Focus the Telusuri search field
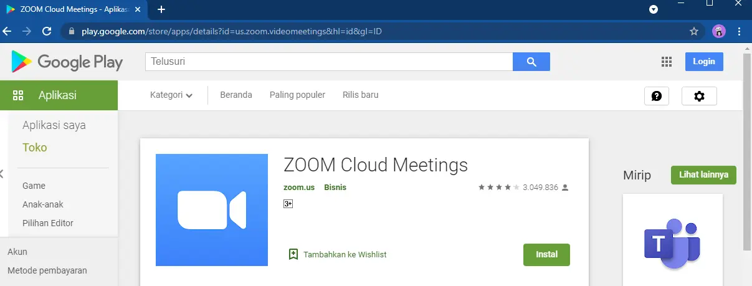 point(329,62)
